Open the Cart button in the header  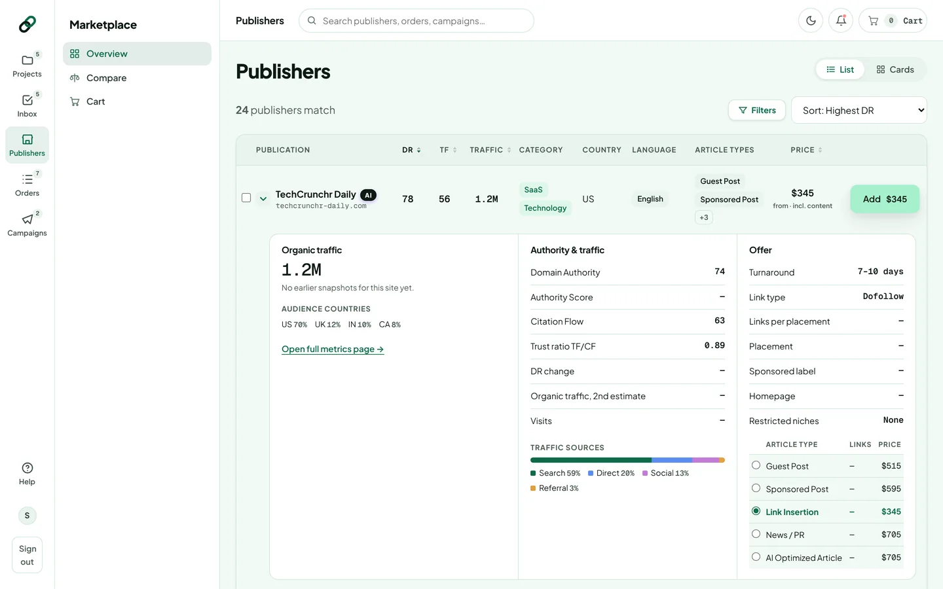pyautogui.click(x=893, y=20)
